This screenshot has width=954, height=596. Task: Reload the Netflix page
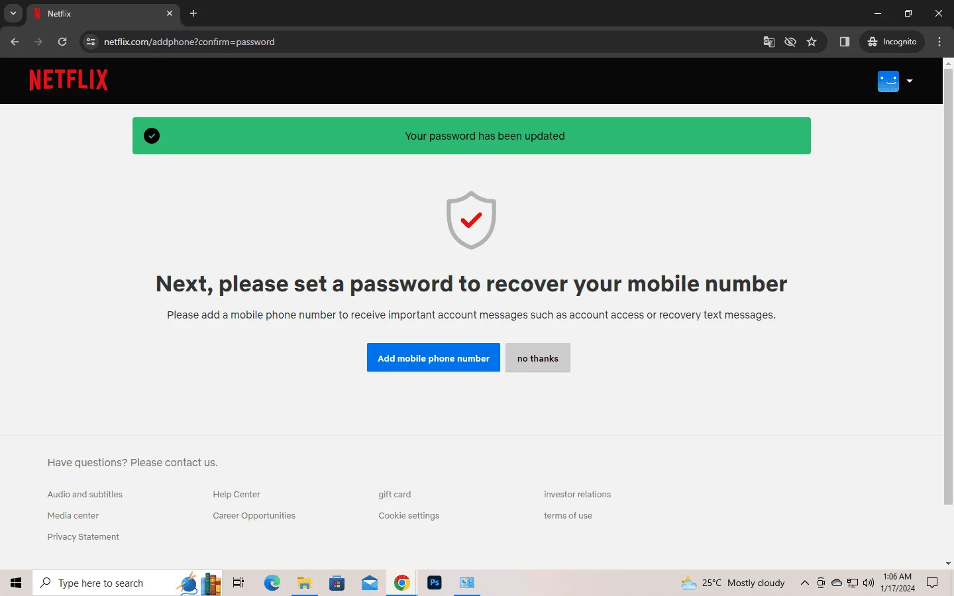click(x=62, y=42)
